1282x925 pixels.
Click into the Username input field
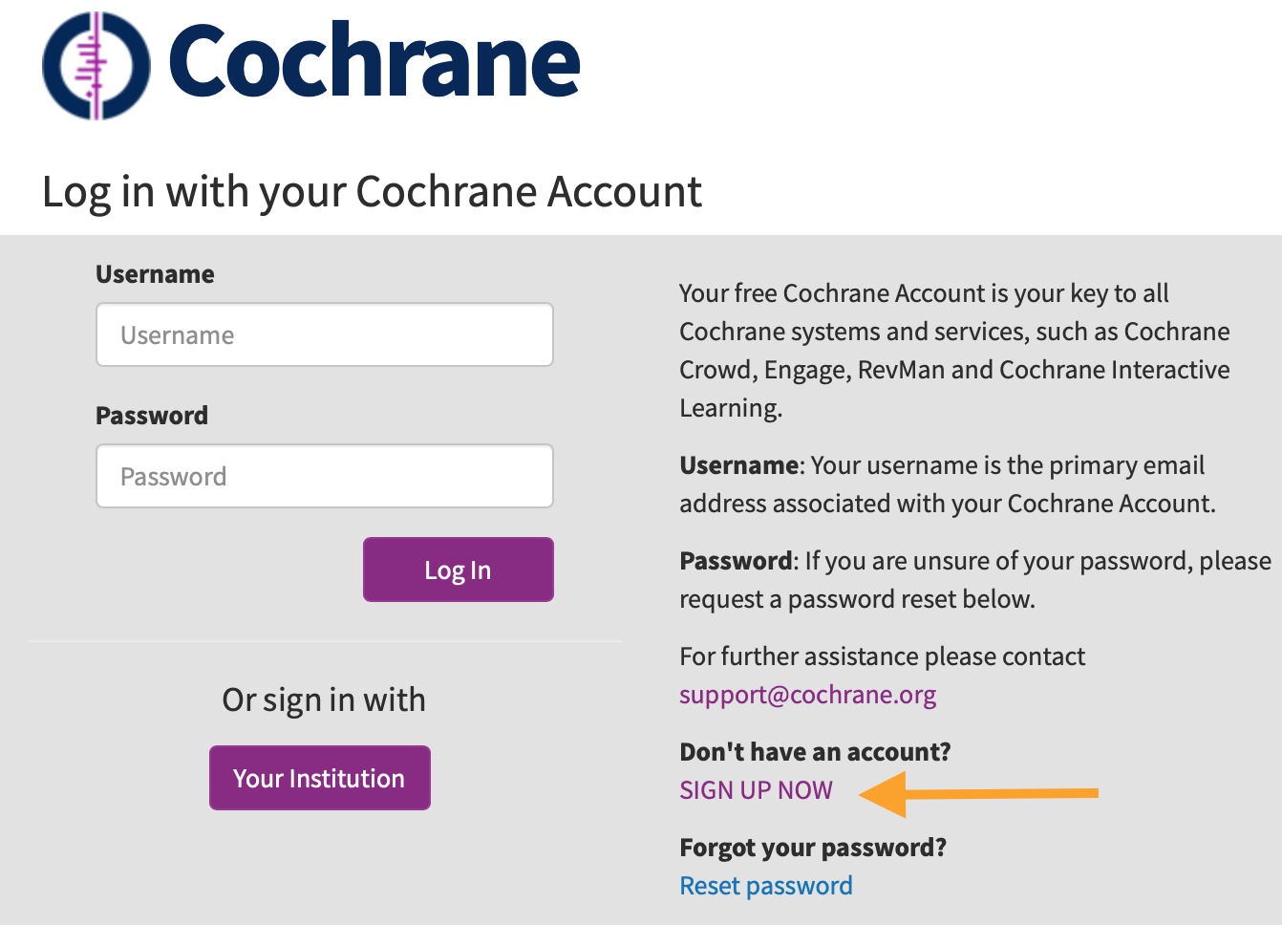(x=325, y=335)
